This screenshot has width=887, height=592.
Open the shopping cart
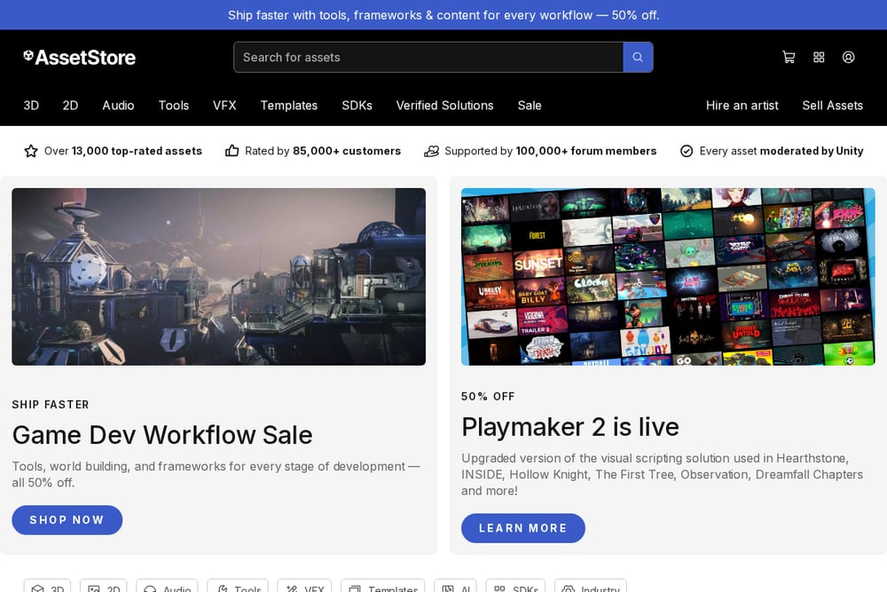point(789,57)
